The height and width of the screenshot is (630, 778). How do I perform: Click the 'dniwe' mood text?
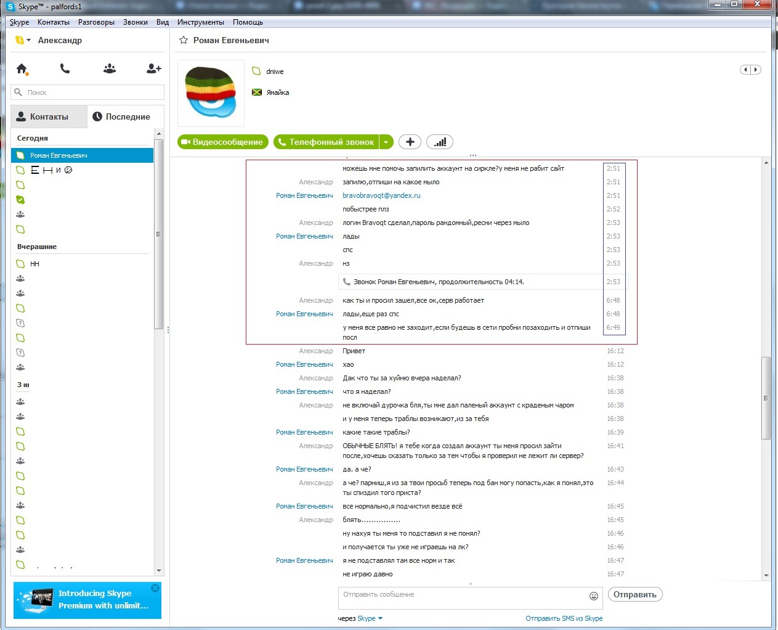coord(275,72)
